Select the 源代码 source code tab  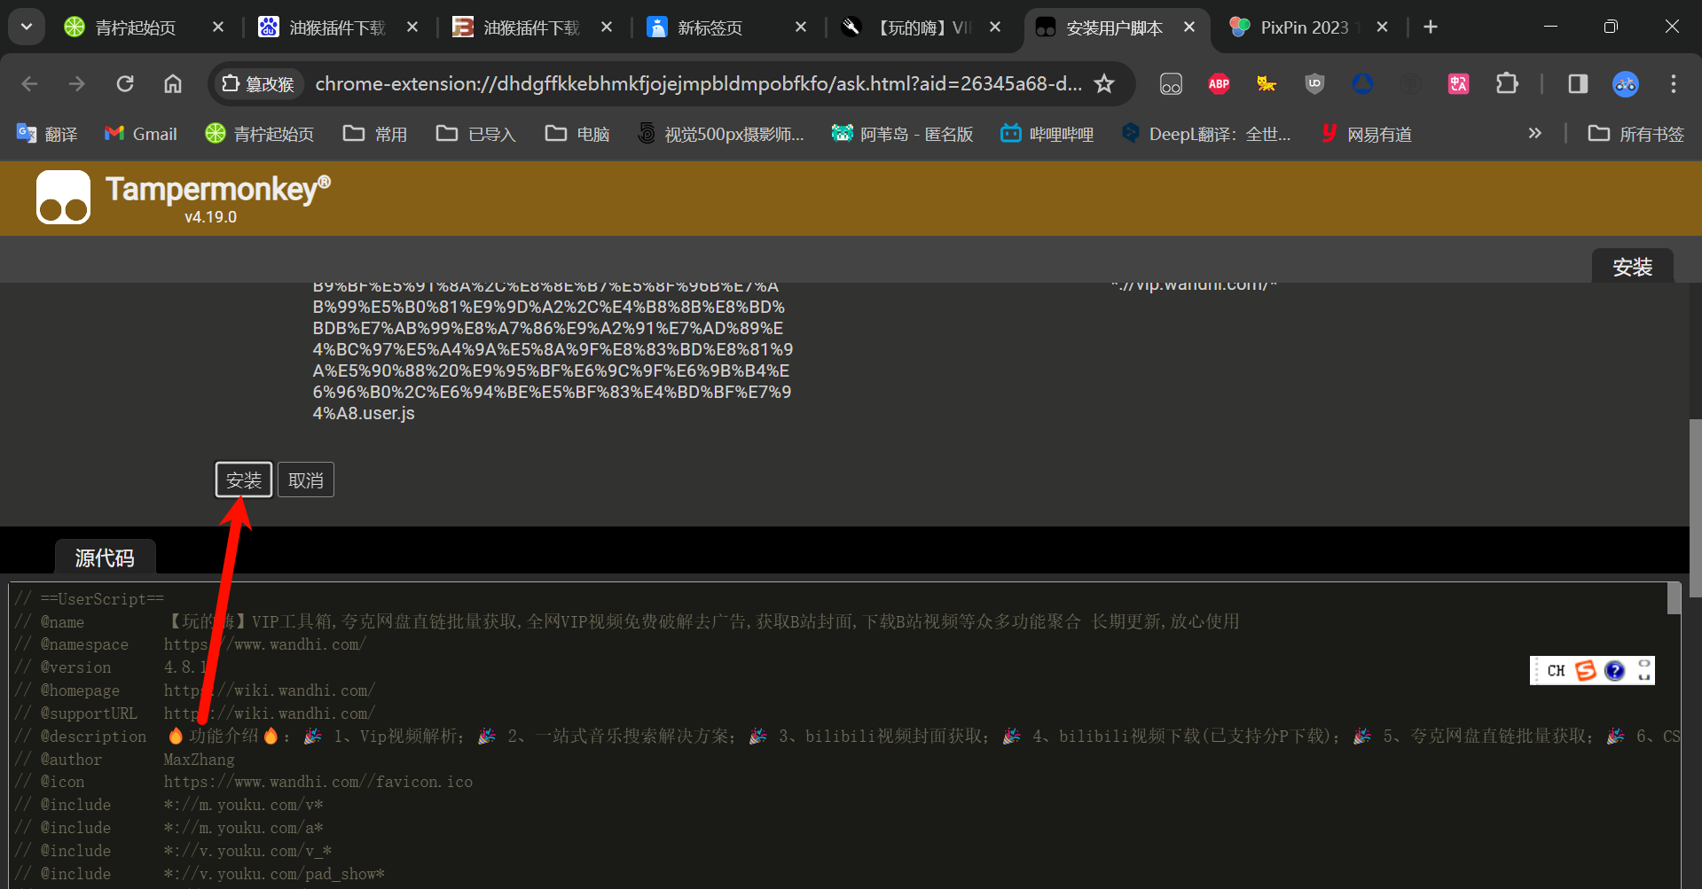[105, 558]
